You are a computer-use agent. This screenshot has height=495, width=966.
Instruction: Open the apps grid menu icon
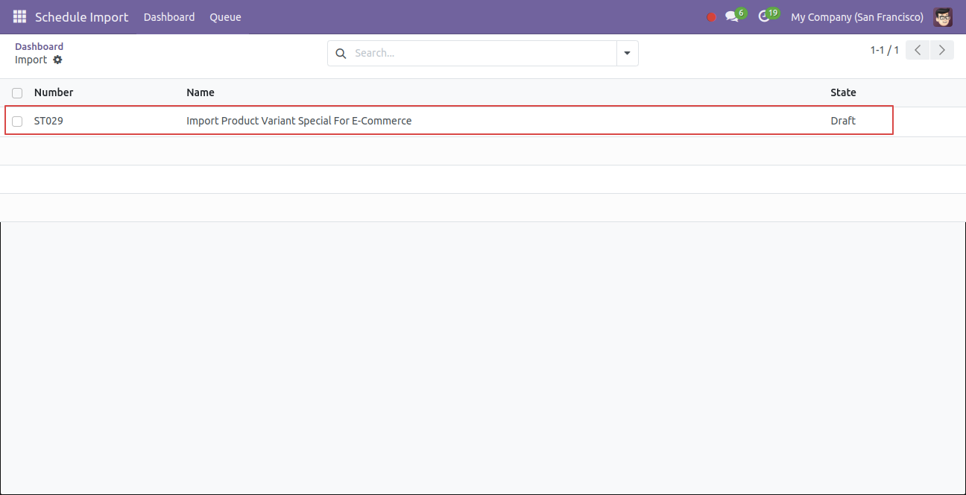[19, 16]
